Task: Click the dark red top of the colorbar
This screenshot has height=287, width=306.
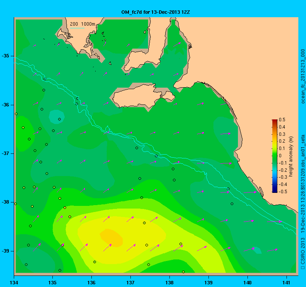Action: pyautogui.click(x=275, y=121)
